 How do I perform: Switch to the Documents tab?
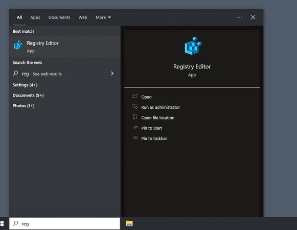coord(59,17)
